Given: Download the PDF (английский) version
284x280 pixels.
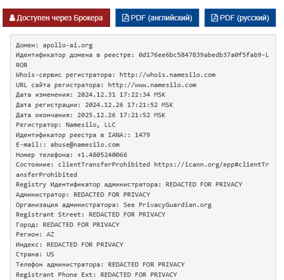Looking at the screenshot, I should coord(157,18).
